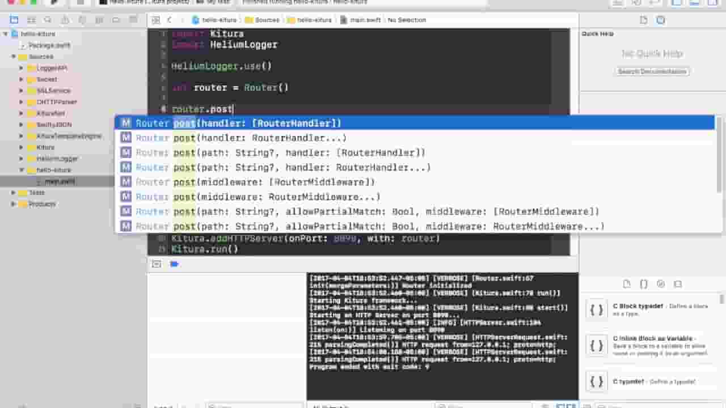Choose post(handler: [RouterHandler]) completion
Viewport: 726px width, 408px height.
click(x=415, y=123)
